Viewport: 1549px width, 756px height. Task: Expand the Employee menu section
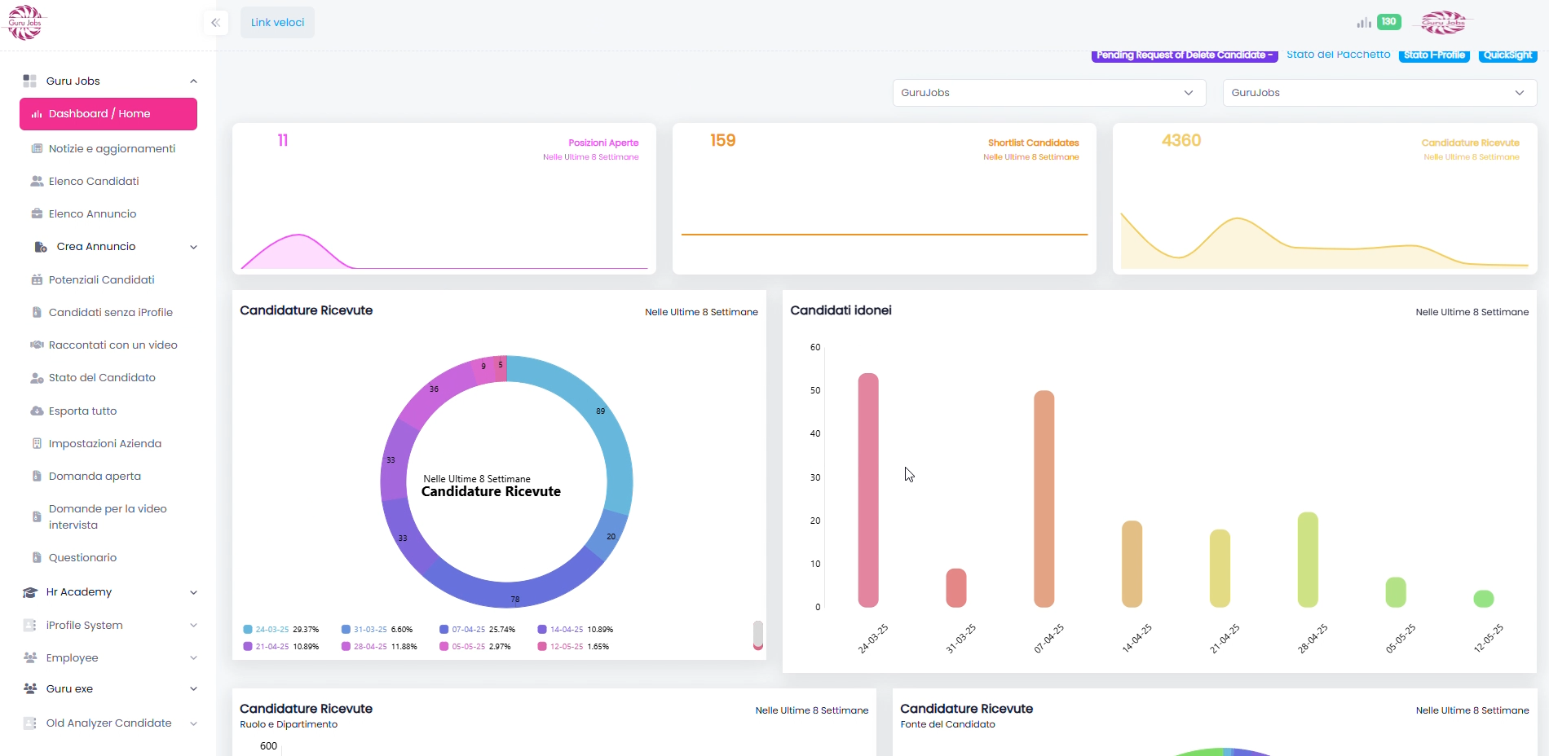(193, 658)
